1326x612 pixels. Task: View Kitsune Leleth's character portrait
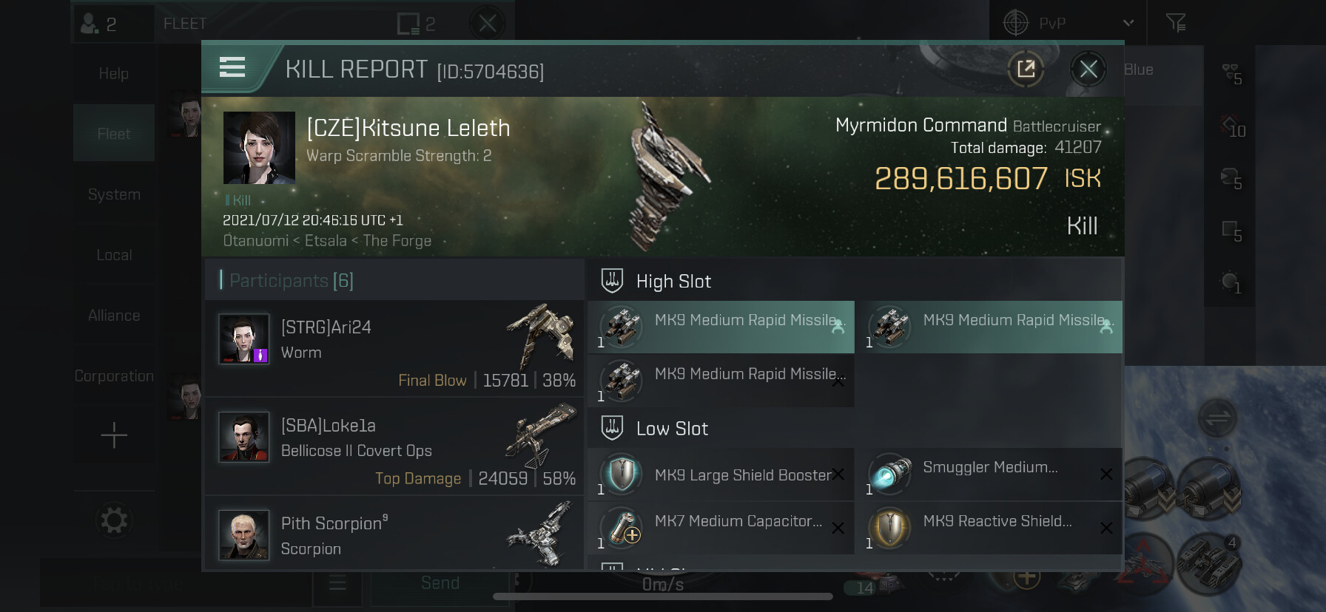[259, 148]
